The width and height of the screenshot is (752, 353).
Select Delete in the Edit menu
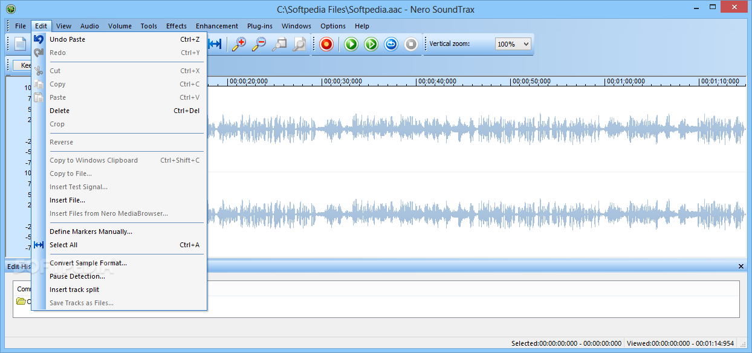(119, 111)
